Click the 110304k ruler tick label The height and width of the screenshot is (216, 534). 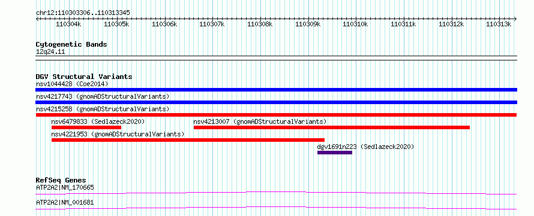68,24
